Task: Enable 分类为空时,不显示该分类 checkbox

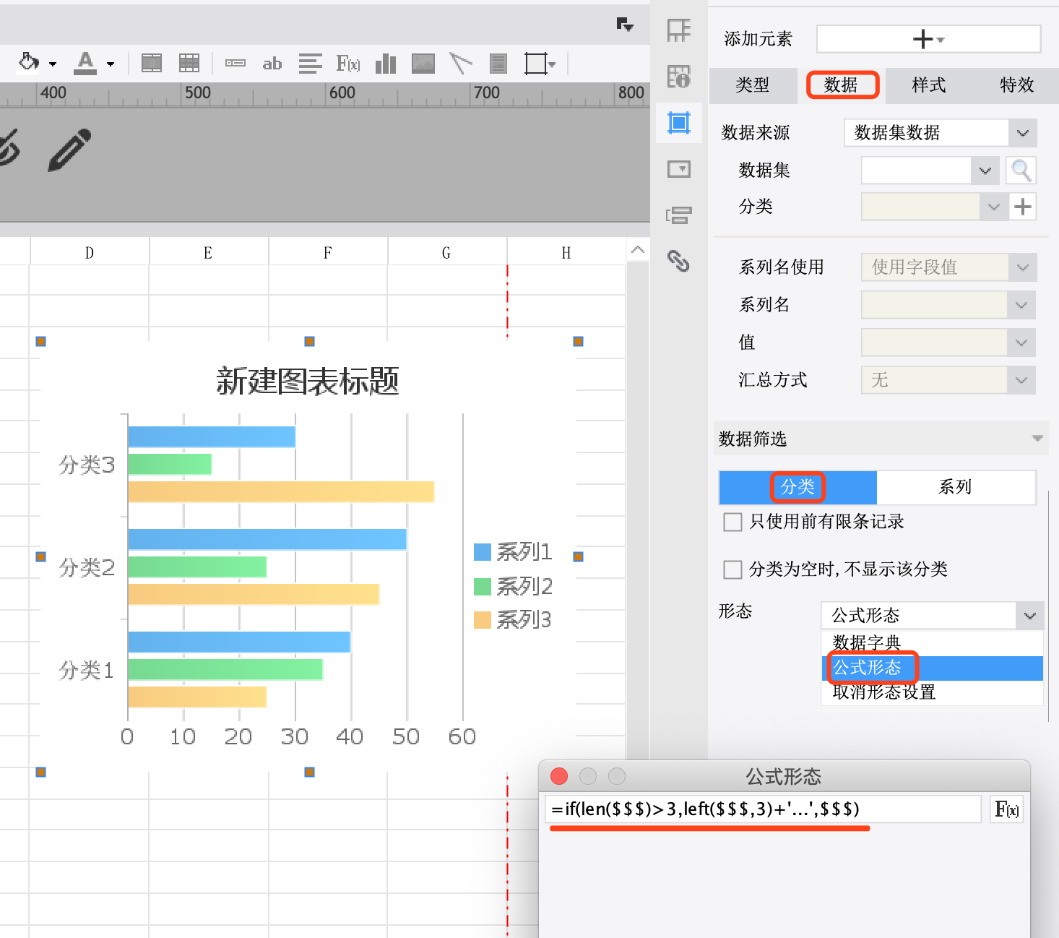Action: click(732, 569)
